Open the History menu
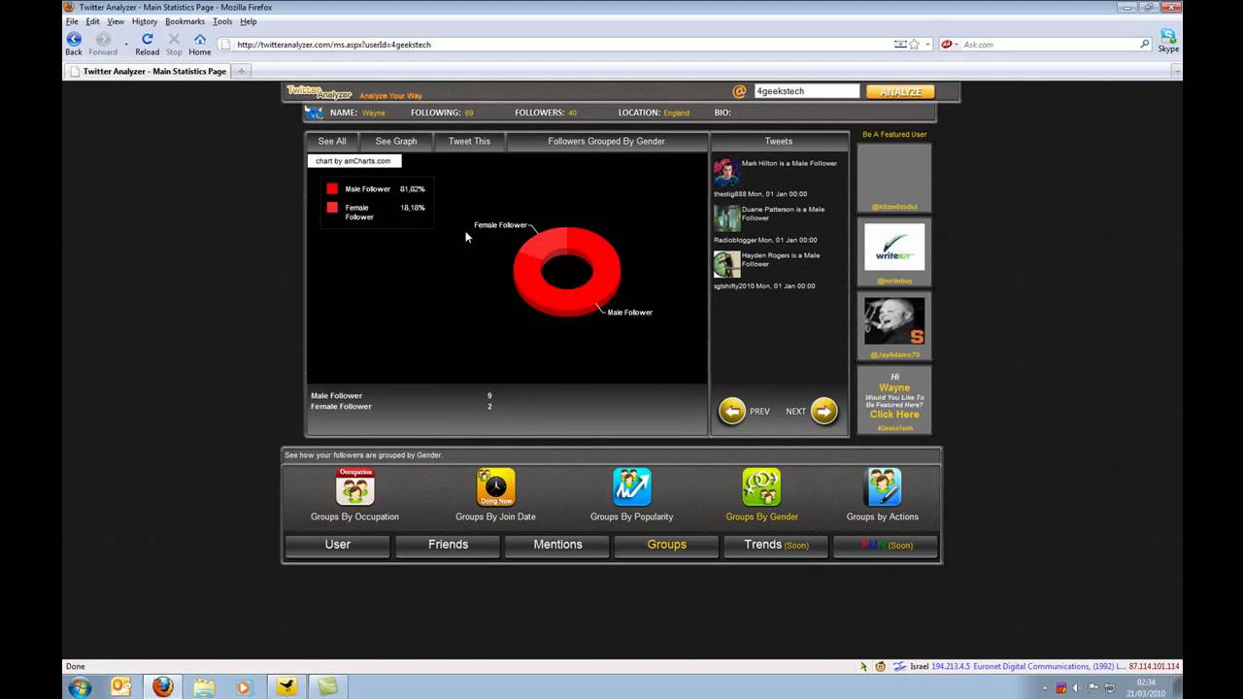Viewport: 1243px width, 699px height. (x=145, y=21)
